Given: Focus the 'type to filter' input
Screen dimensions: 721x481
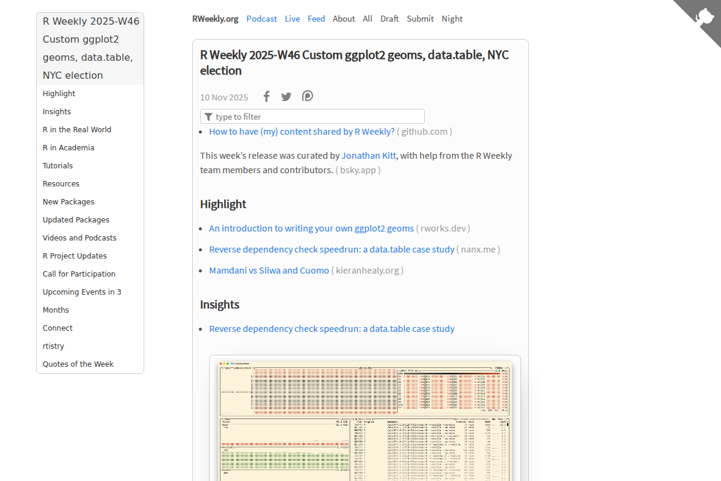Looking at the screenshot, I should (318, 117).
